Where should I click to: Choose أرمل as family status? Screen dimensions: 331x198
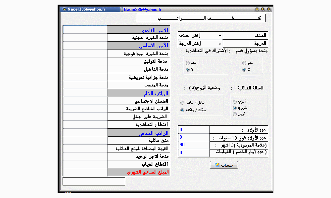pyautogui.click(x=235, y=114)
